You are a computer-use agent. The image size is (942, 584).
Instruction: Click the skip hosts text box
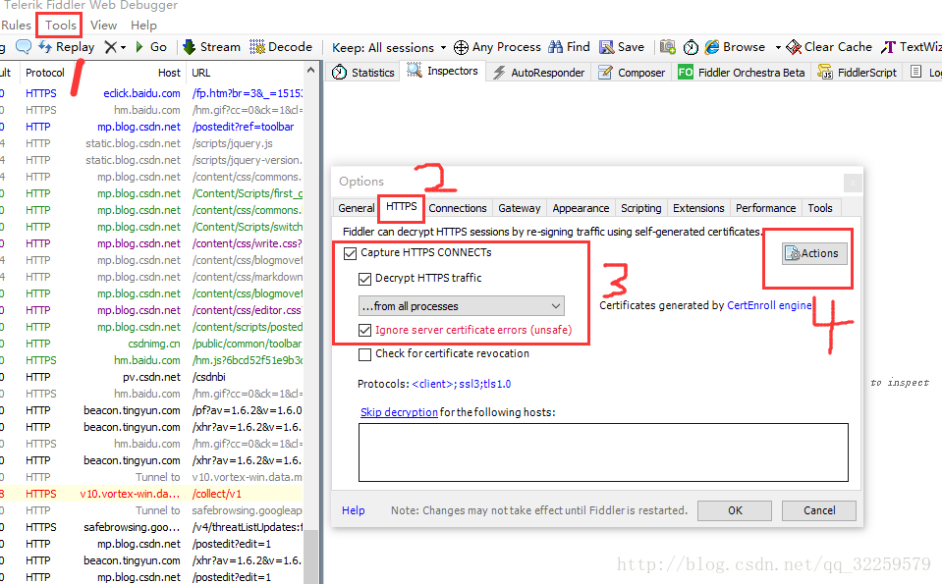click(x=603, y=452)
